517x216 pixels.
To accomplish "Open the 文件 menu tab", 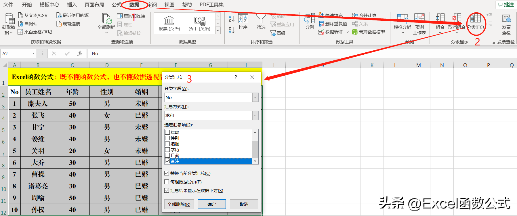I will coord(8,5).
